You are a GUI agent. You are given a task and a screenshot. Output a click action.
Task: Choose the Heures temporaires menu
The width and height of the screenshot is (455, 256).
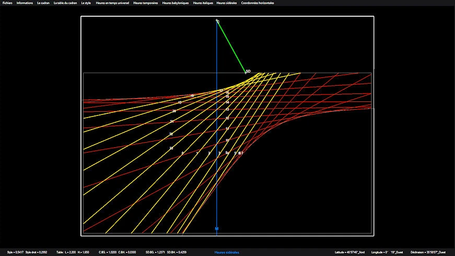click(x=146, y=3)
